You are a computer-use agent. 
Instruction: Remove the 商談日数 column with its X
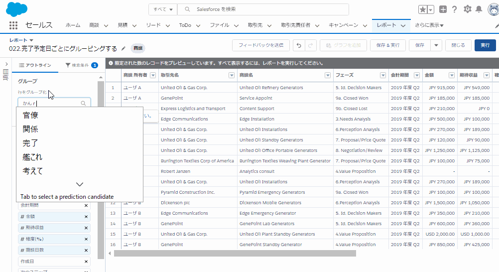(x=86, y=251)
